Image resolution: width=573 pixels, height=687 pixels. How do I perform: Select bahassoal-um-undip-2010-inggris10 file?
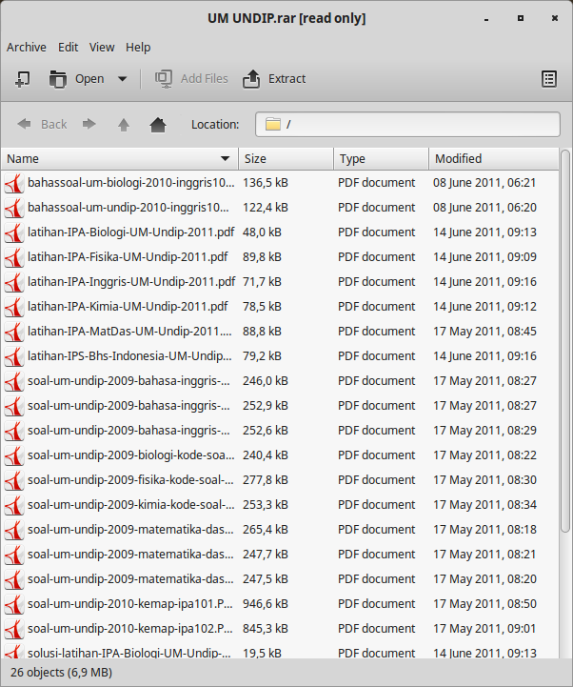click(x=280, y=207)
